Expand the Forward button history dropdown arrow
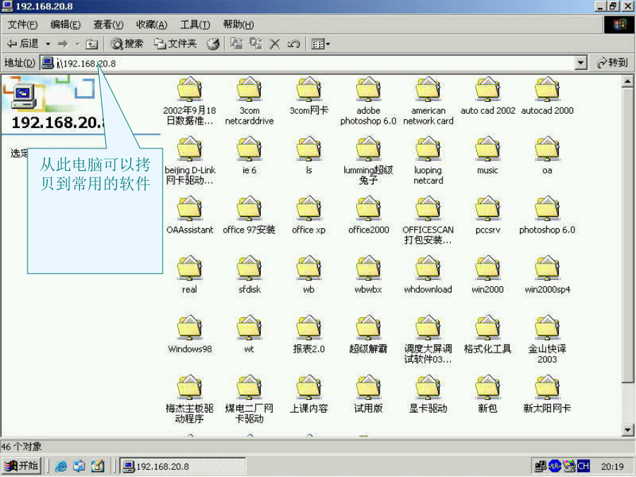The width and height of the screenshot is (636, 477). (x=77, y=44)
